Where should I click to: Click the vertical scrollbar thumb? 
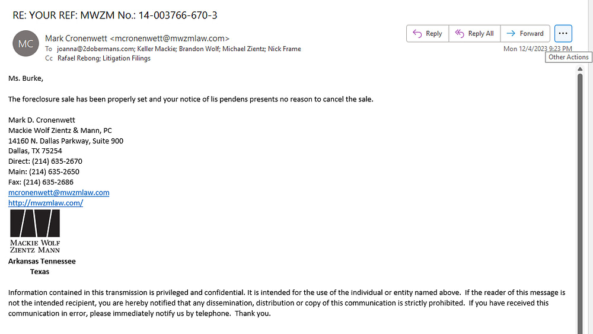(x=580, y=203)
